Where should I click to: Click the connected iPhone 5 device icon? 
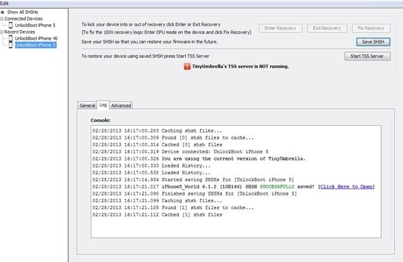click(x=11, y=25)
